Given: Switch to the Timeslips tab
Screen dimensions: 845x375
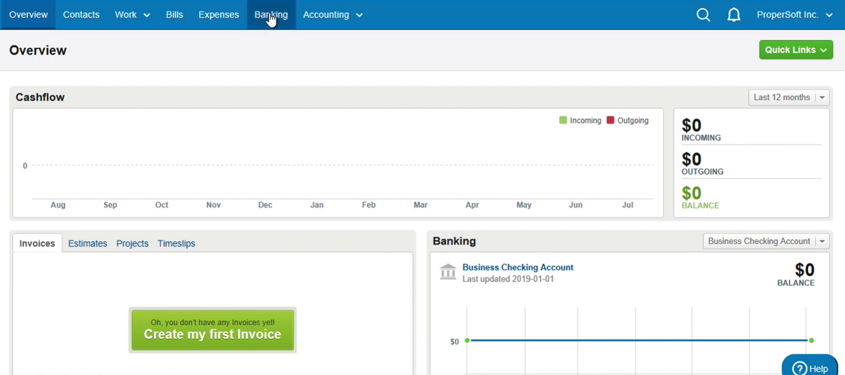Looking at the screenshot, I should click(177, 243).
